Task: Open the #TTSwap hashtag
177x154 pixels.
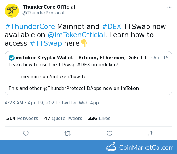Action: [46, 43]
